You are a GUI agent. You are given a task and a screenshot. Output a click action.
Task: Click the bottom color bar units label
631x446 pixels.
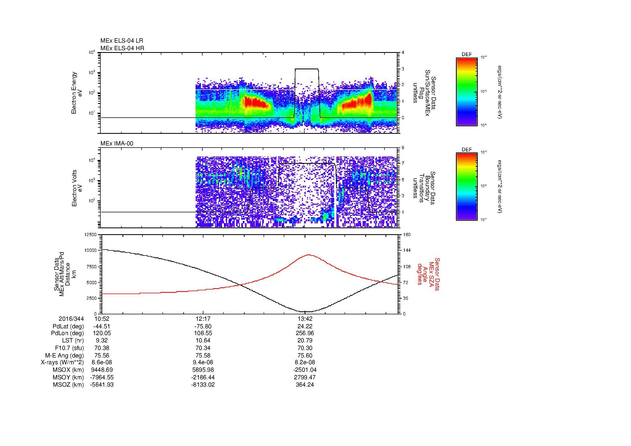[500, 187]
